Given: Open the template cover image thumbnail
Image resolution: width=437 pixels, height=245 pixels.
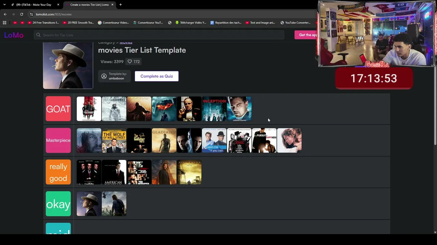Looking at the screenshot, I should 68,65.
